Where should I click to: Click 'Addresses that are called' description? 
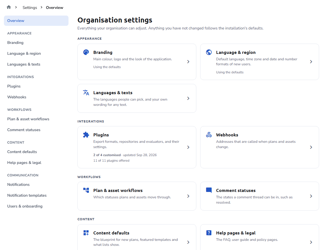pyautogui.click(x=256, y=144)
